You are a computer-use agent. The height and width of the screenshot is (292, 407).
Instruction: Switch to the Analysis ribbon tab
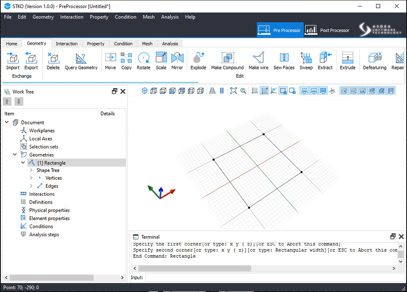tap(170, 43)
